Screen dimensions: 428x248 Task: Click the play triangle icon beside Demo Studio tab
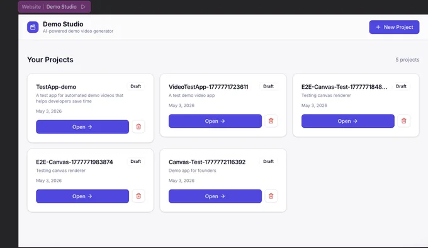coord(83,7)
